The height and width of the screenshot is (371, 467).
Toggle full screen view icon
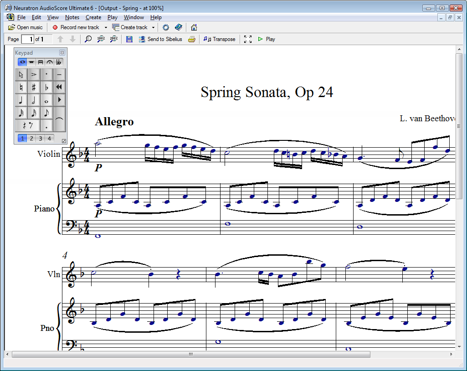tap(248, 39)
